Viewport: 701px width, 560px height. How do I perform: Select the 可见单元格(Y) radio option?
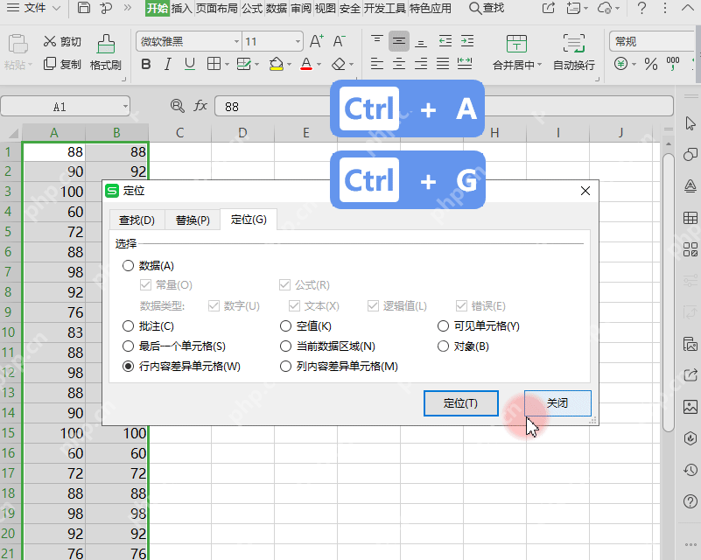tap(443, 325)
